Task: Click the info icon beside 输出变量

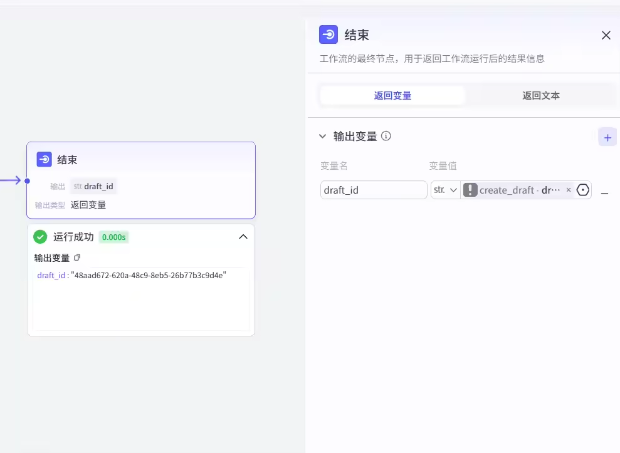Action: pyautogui.click(x=386, y=136)
